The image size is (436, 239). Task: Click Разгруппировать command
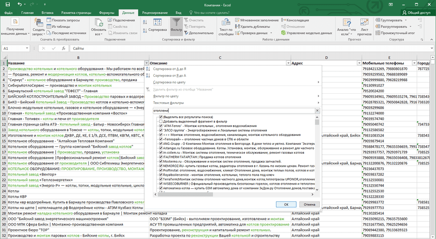point(391,26)
